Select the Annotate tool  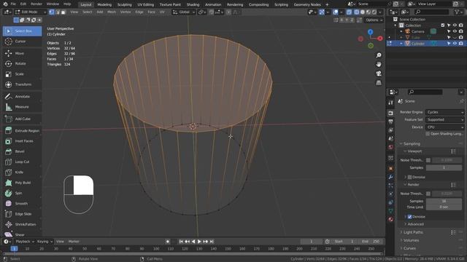[x=23, y=97]
